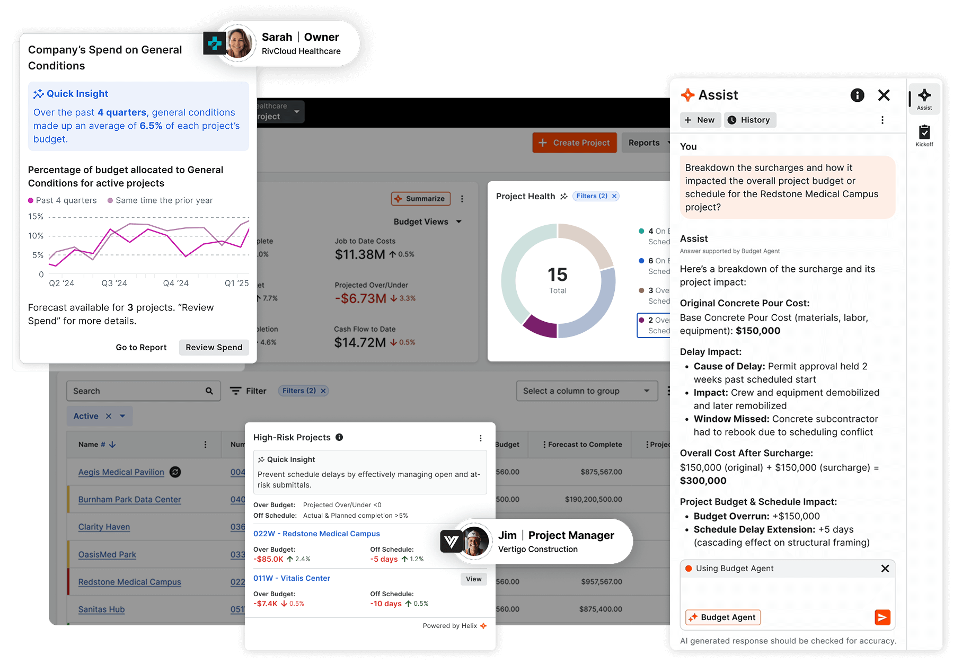Open the High-Risk Projects info icon

[x=339, y=437]
